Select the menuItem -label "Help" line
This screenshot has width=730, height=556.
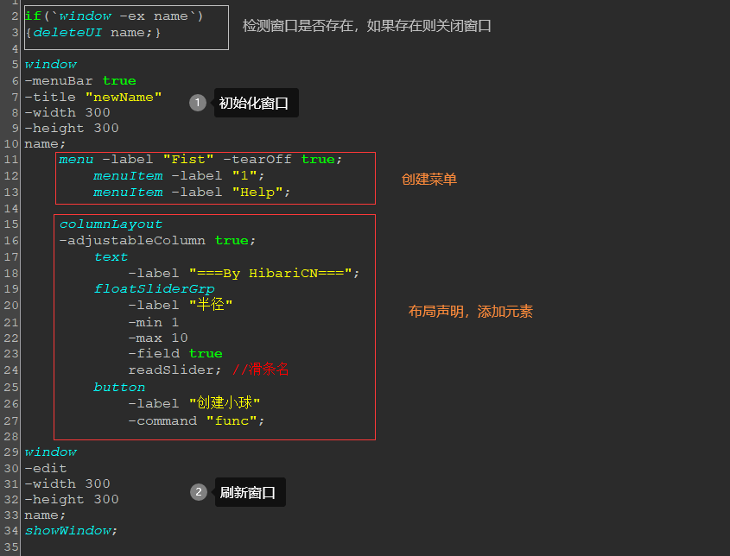pos(192,193)
